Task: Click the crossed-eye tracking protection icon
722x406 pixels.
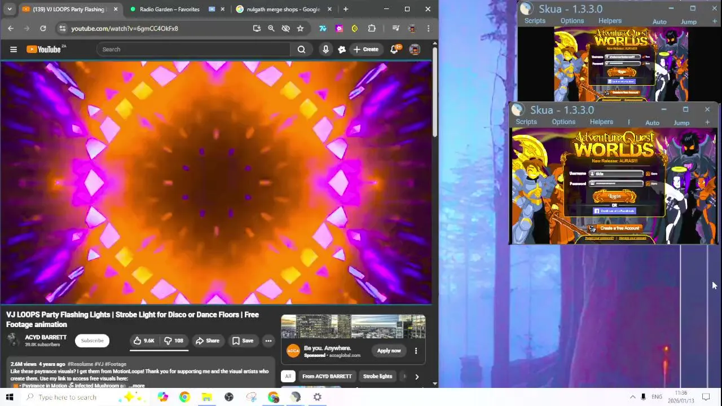Action: pos(285,28)
